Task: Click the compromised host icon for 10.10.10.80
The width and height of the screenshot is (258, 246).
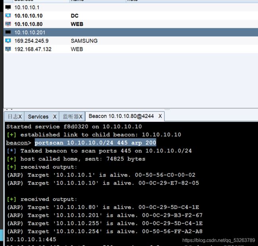Action: click(x=8, y=24)
